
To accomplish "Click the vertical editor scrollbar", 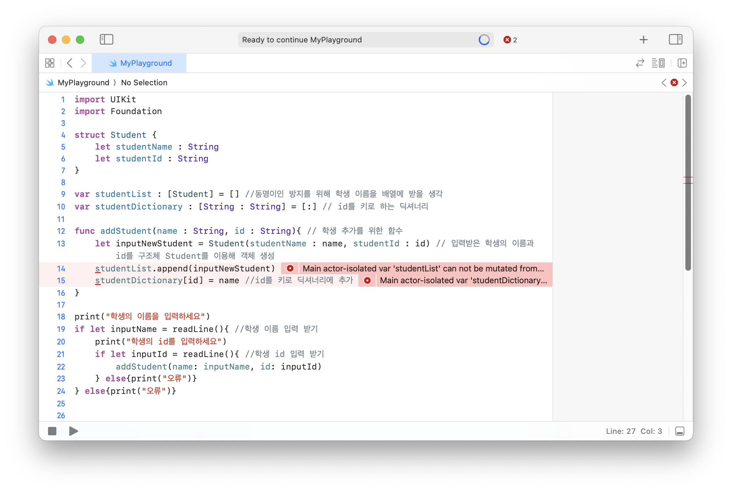I will click(688, 183).
